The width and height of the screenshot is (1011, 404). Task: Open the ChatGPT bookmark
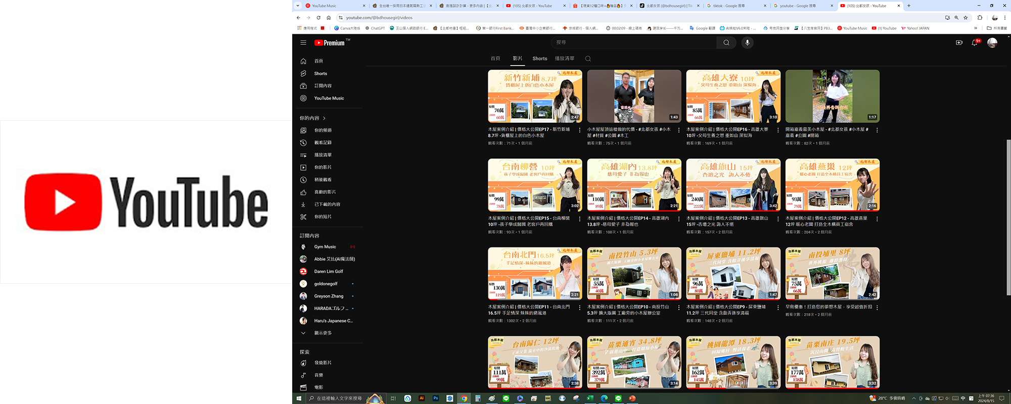[375, 28]
